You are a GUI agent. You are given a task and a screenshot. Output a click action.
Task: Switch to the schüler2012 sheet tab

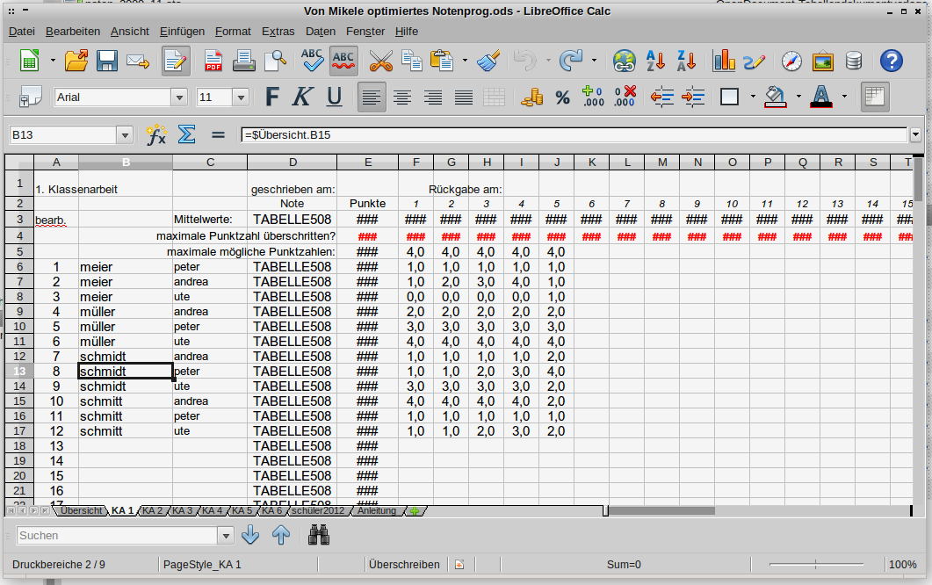point(317,510)
